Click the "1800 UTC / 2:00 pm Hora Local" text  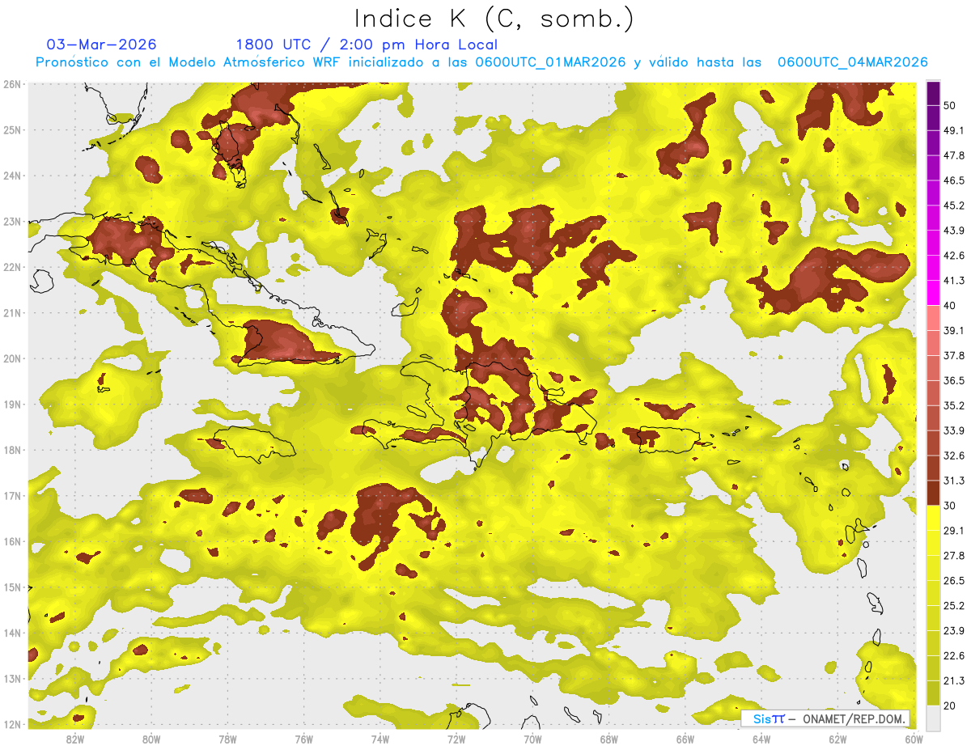click(x=367, y=44)
